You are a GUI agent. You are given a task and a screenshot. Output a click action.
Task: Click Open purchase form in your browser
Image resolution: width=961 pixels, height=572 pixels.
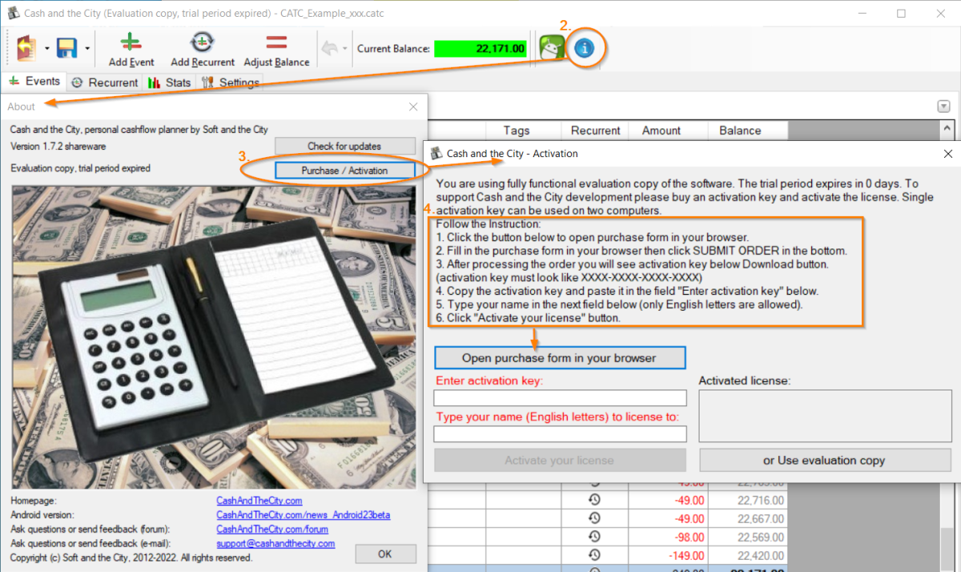[x=560, y=357]
